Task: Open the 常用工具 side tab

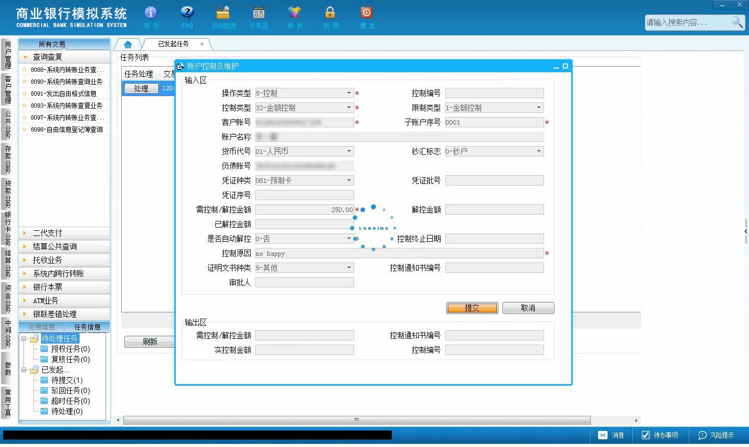Action: click(8, 402)
